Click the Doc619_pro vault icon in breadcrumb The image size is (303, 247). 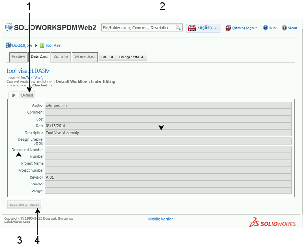pyautogui.click(x=8, y=45)
